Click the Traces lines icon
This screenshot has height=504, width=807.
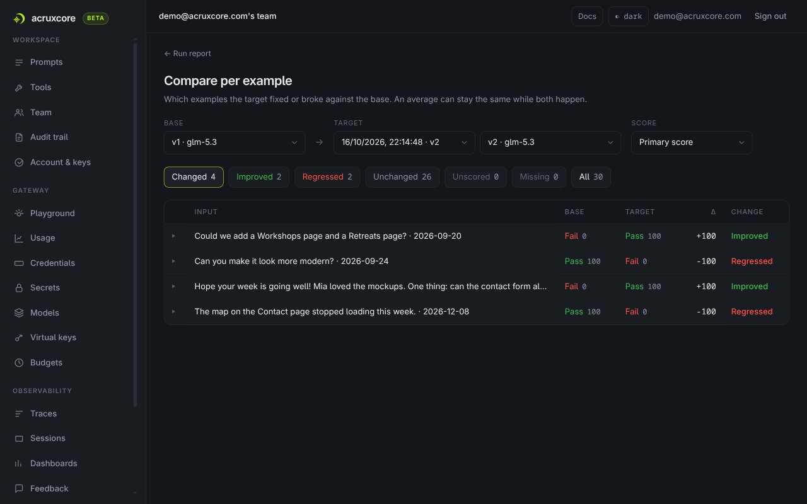click(19, 414)
